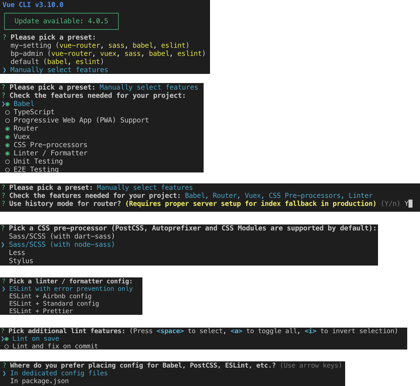This screenshot has height=386, width=420.
Task: Click the 'Use history mode for router?' question
Action: point(65,203)
